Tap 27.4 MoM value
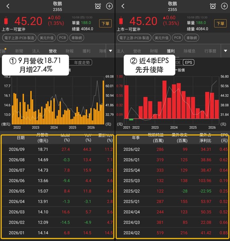Screen dimensions: 230x241 click(x=66, y=149)
